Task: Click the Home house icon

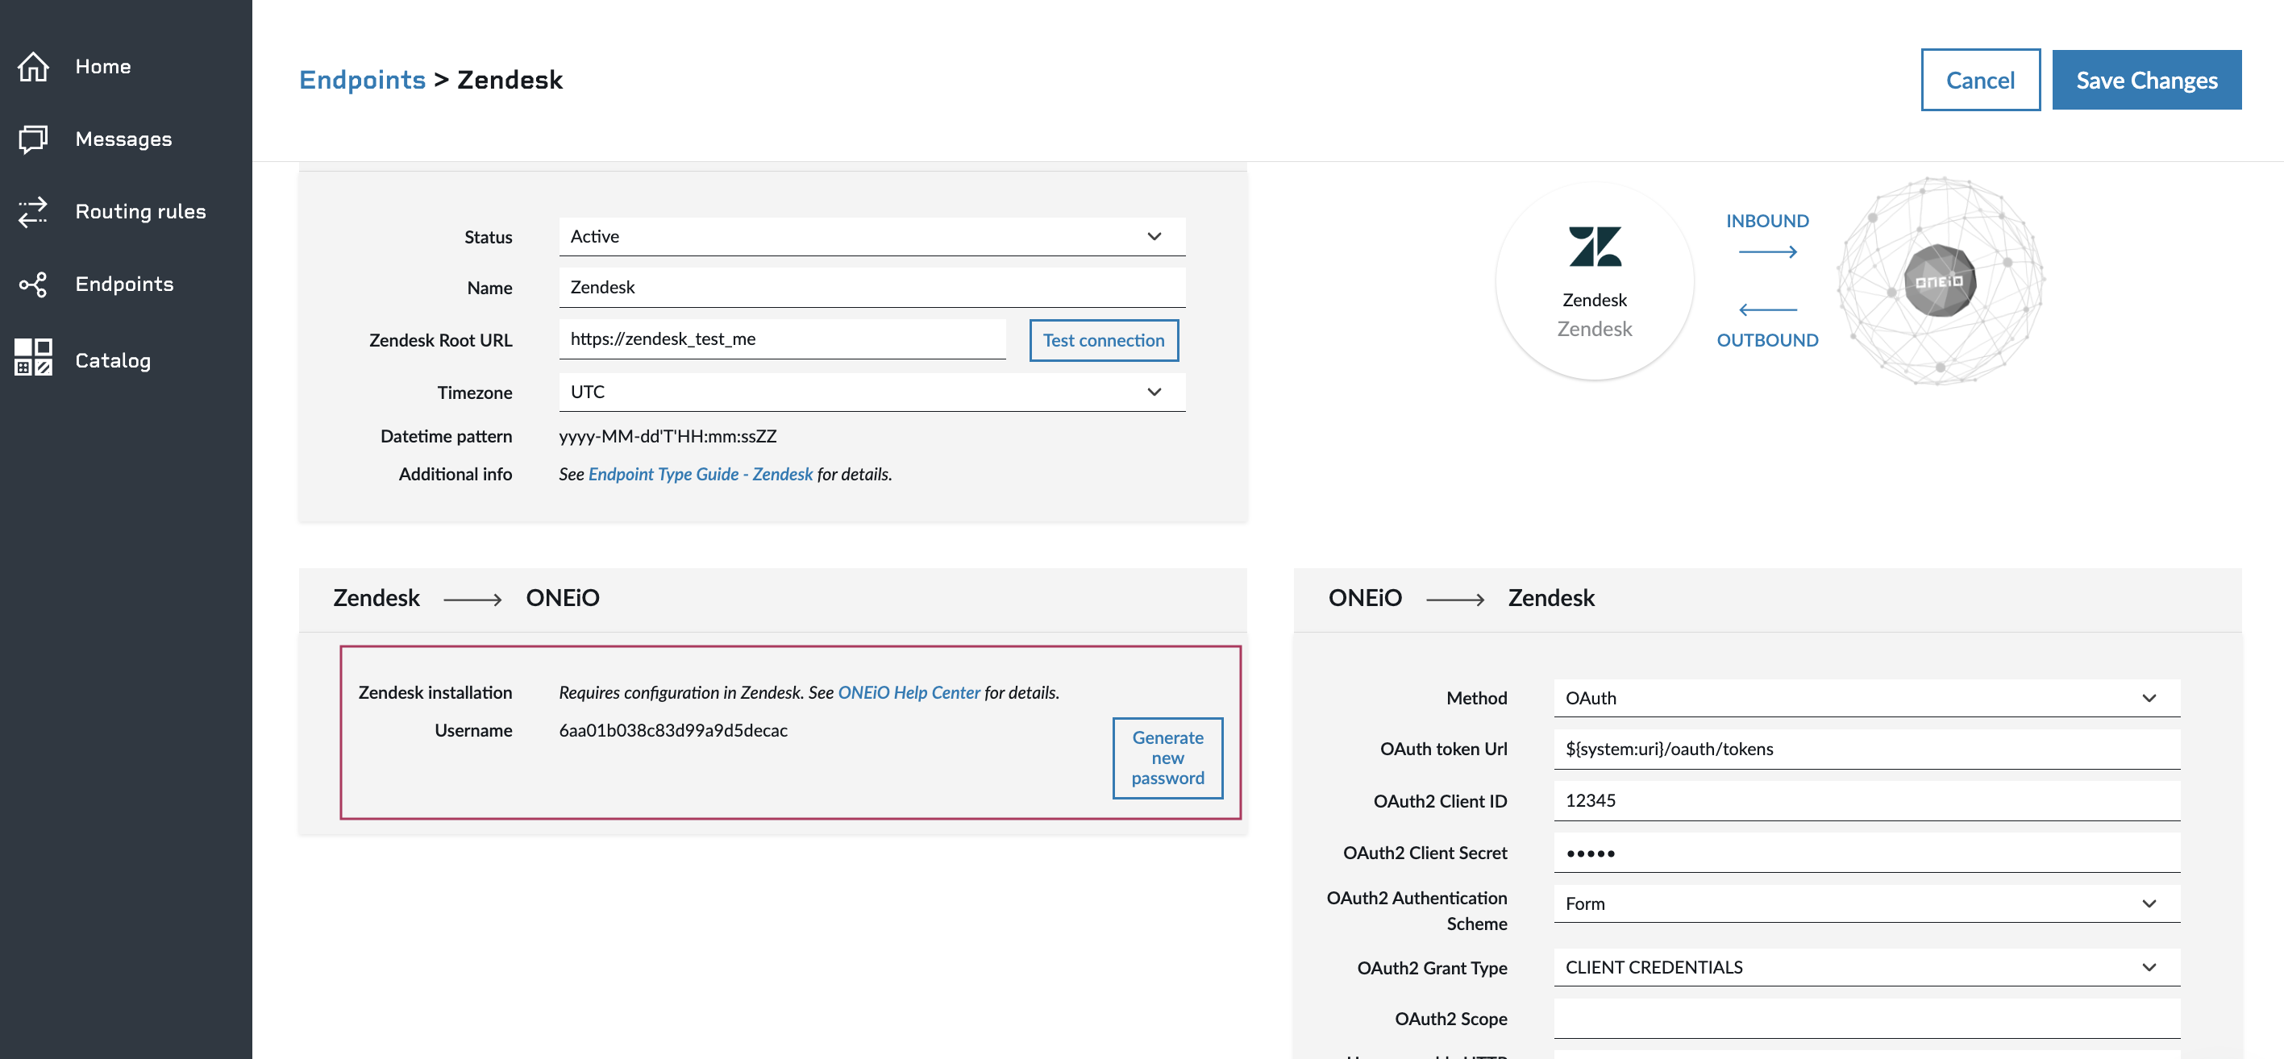Action: (x=33, y=66)
